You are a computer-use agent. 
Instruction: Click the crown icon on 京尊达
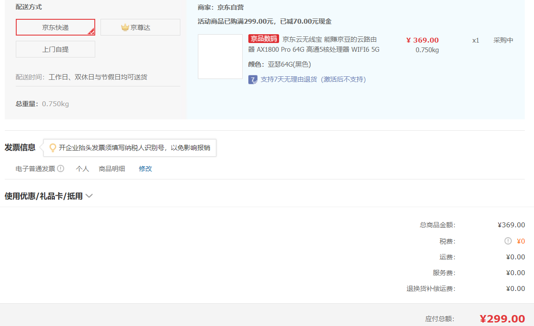(x=125, y=27)
